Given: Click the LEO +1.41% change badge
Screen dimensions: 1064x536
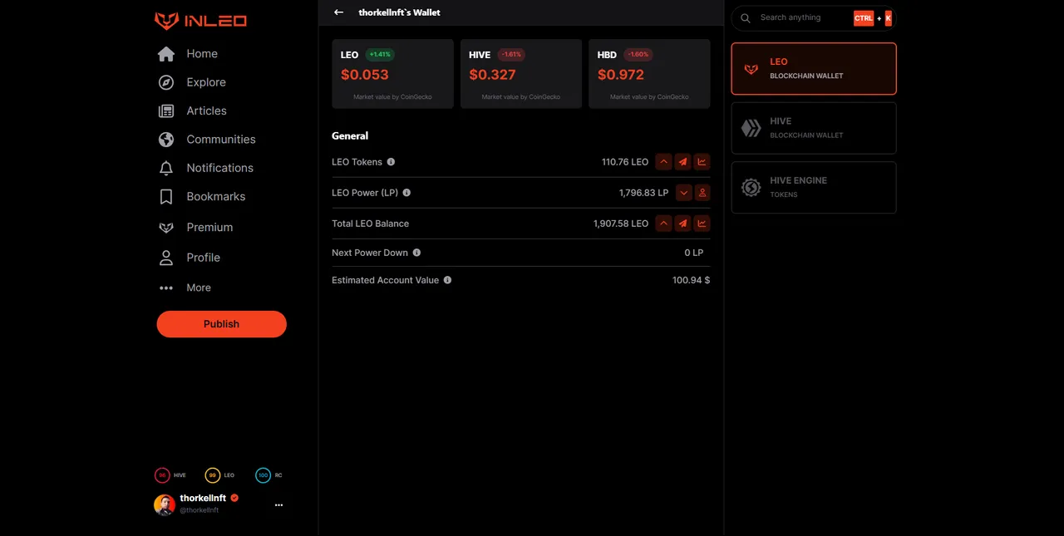Looking at the screenshot, I should tap(380, 55).
